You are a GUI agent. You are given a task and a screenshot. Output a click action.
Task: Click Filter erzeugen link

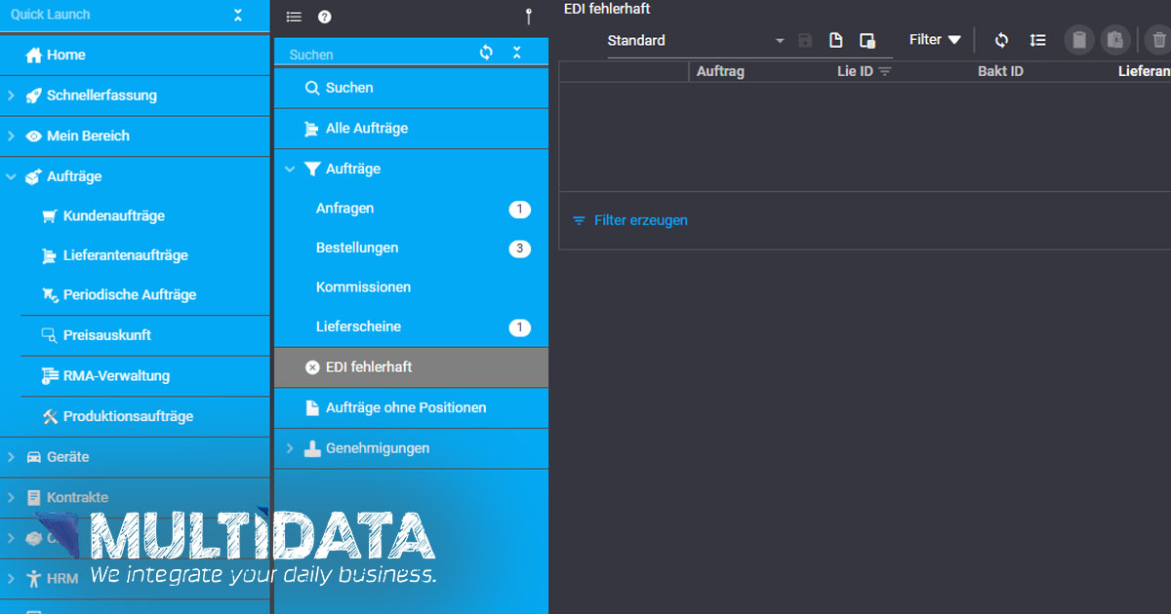point(640,220)
